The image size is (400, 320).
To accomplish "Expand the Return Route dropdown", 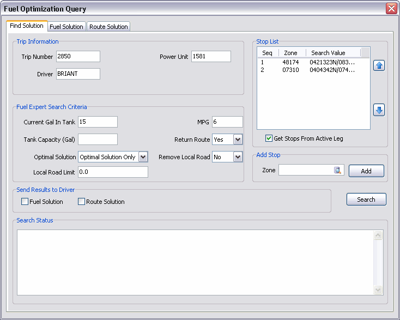I will click(x=238, y=140).
